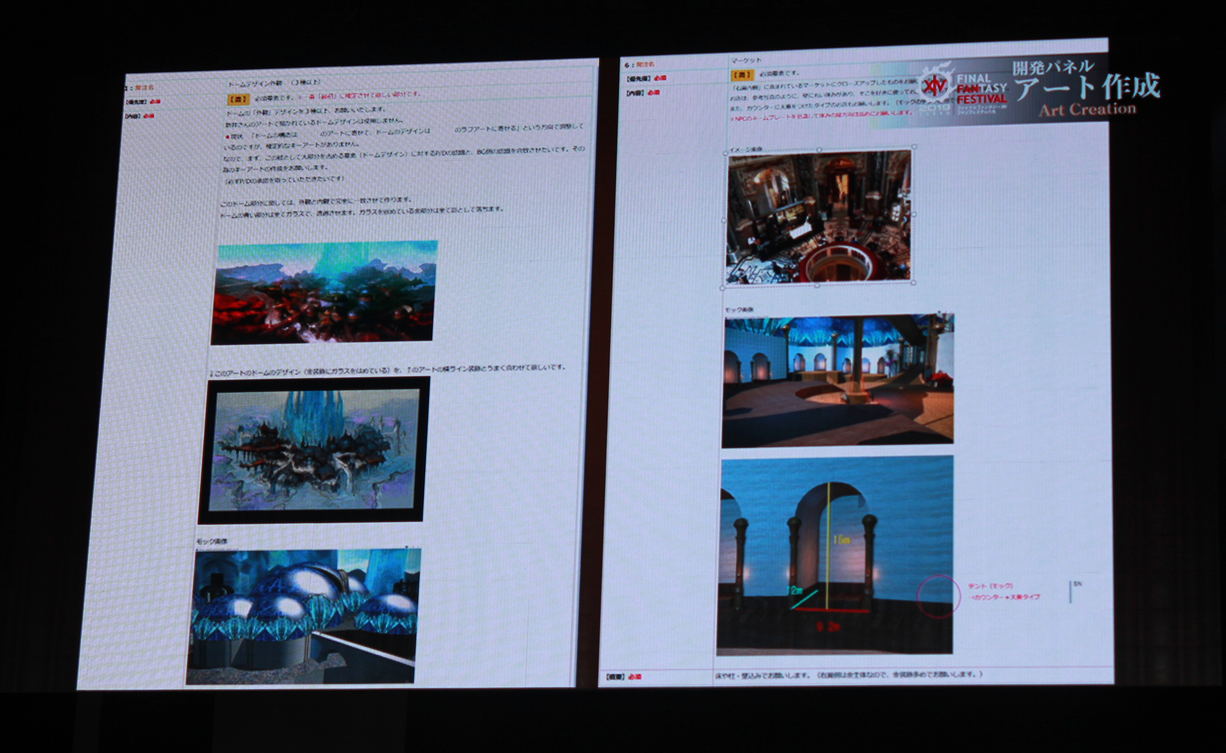Click the pink circle annotation near the arch
This screenshot has height=753, width=1226.
point(939,596)
